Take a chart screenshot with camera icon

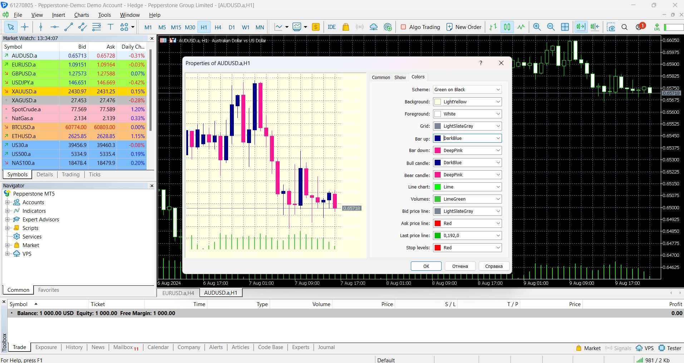pyautogui.click(x=611, y=27)
